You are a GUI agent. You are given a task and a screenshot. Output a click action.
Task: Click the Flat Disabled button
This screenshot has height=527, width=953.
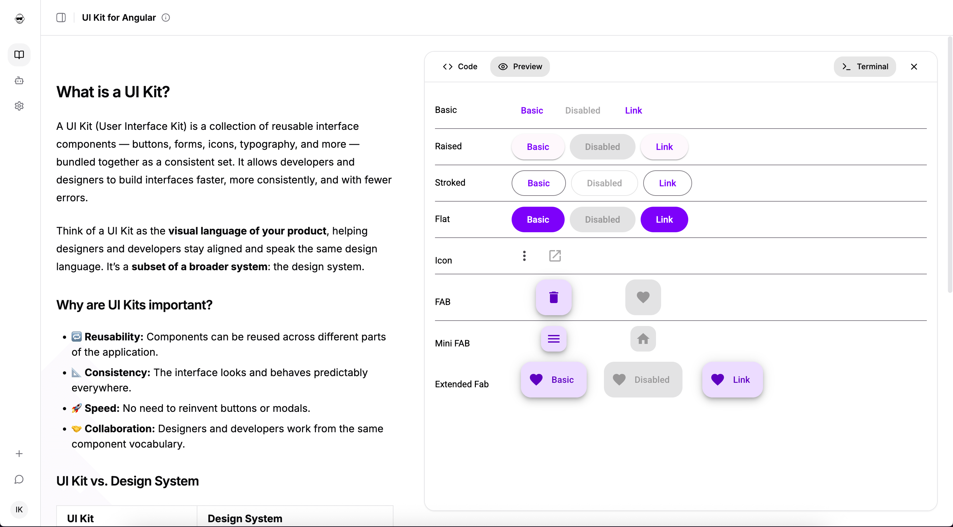coord(602,219)
